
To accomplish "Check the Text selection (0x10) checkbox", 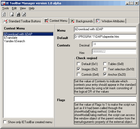I will click(105, 69).
